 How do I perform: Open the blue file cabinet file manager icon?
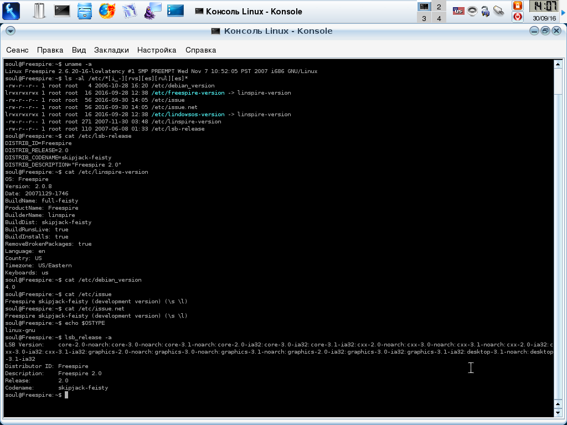point(85,11)
